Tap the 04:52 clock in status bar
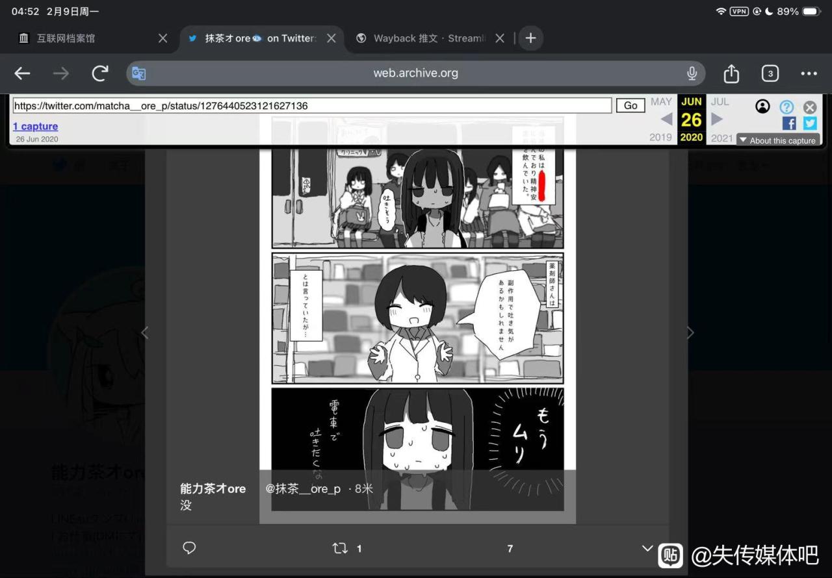Image resolution: width=832 pixels, height=578 pixels. point(25,12)
